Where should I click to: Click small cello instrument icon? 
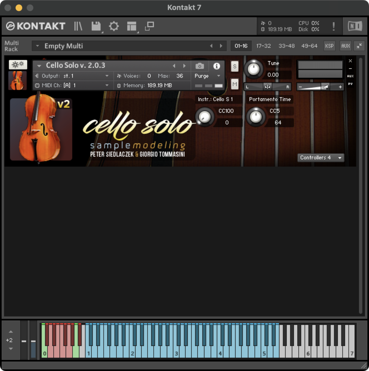click(17, 80)
